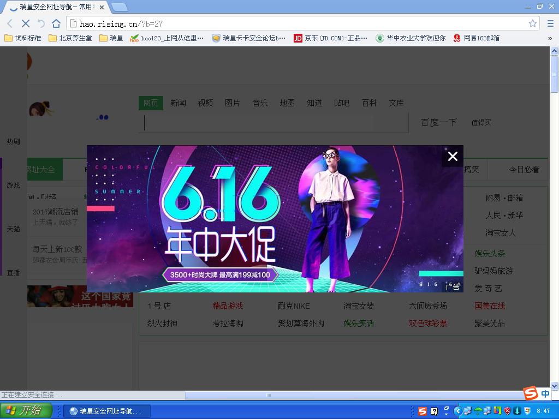The height and width of the screenshot is (419, 559).
Task: Click the vertical scrollbar down arrow
Action: point(554,386)
